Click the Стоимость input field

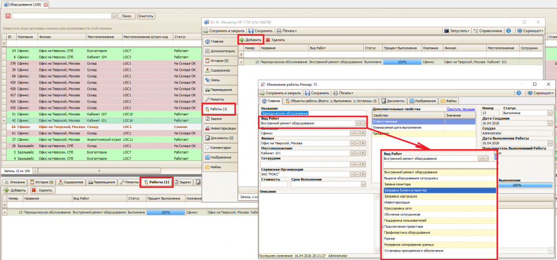click(x=274, y=184)
